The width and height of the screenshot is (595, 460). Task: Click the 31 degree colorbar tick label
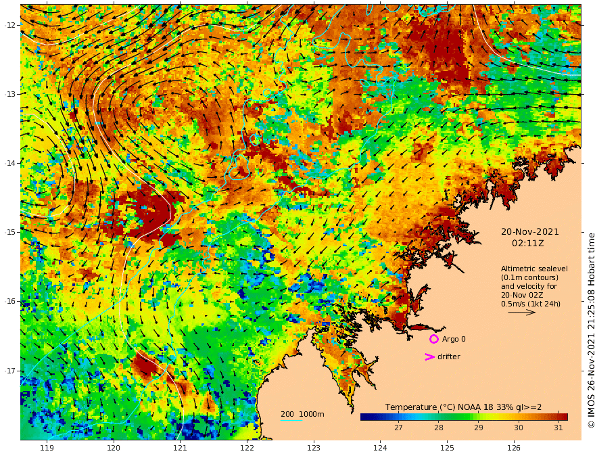pos(558,428)
